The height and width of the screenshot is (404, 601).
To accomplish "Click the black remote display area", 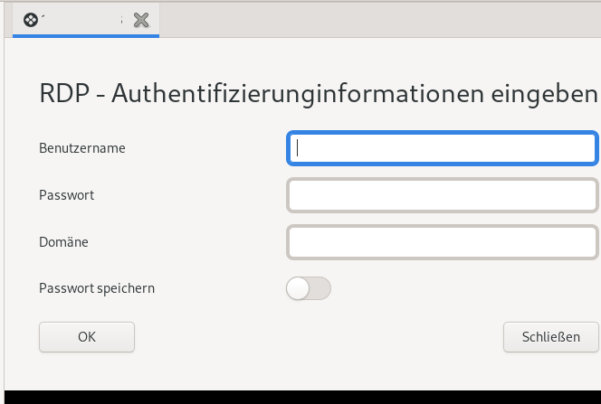I will click(300, 397).
